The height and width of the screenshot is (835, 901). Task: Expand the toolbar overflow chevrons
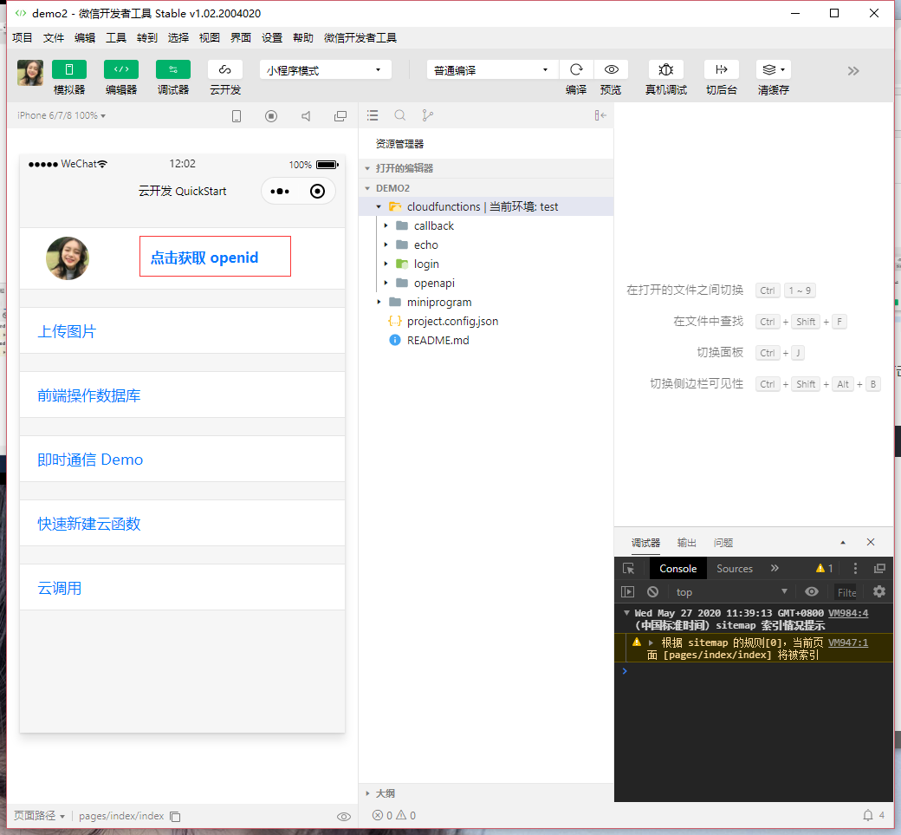[853, 71]
